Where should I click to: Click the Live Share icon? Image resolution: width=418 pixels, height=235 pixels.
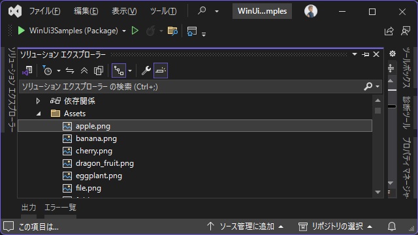pos(389,31)
